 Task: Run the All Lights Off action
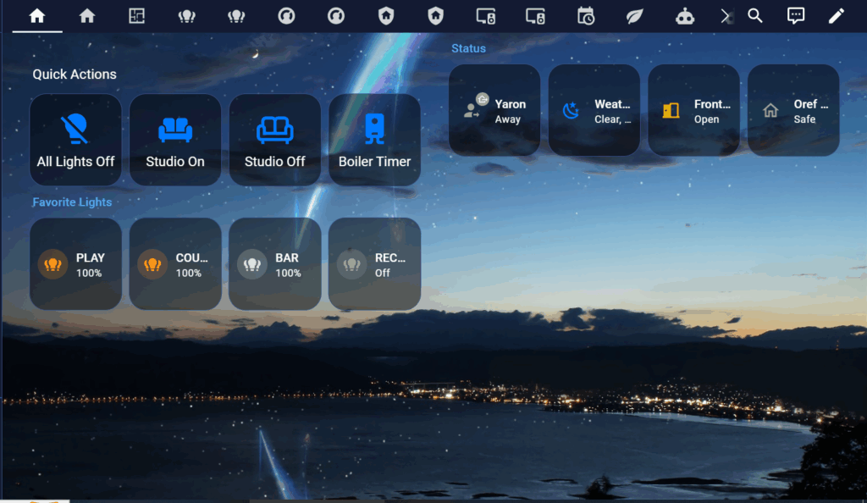75,140
